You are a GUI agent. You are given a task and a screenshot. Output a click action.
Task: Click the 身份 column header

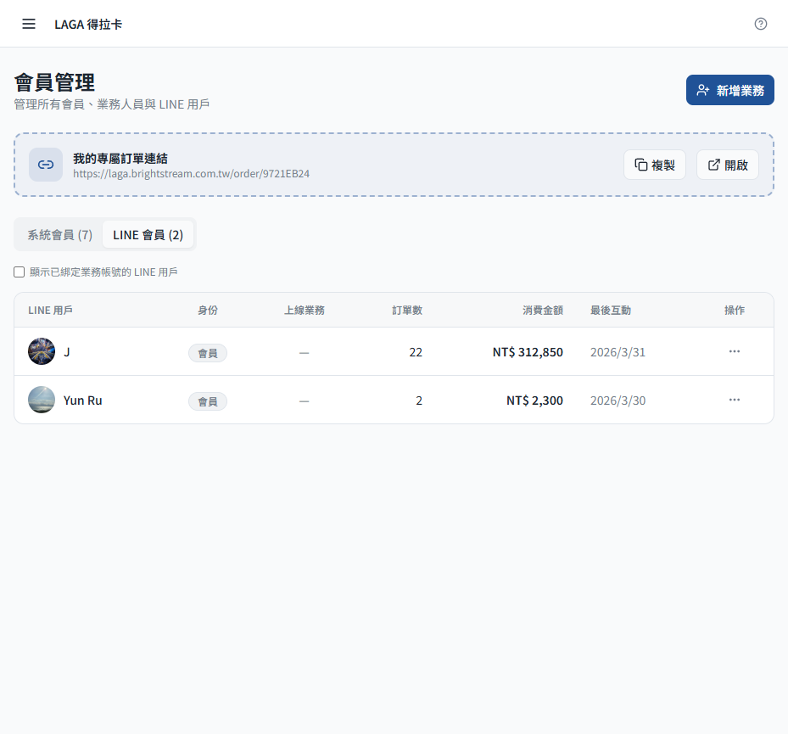(x=208, y=311)
